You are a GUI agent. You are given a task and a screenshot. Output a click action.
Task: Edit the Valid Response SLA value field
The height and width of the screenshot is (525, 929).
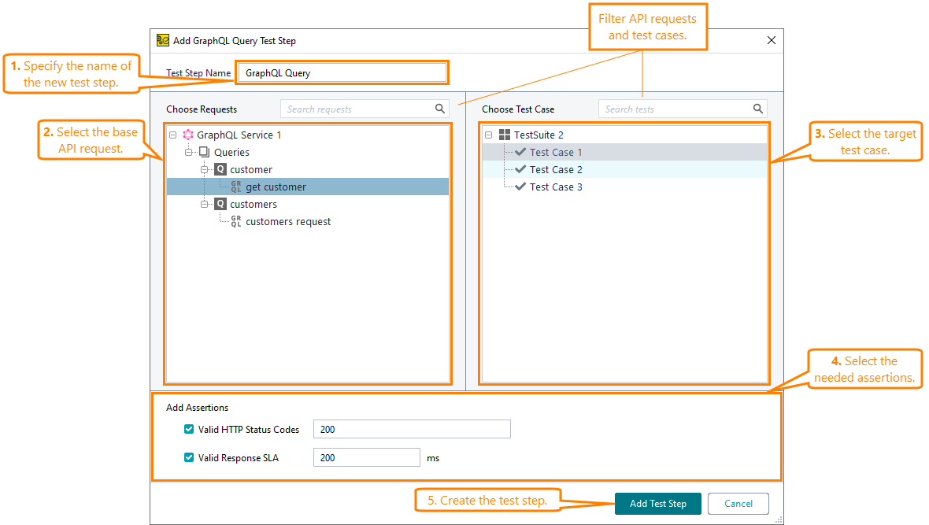click(x=366, y=457)
